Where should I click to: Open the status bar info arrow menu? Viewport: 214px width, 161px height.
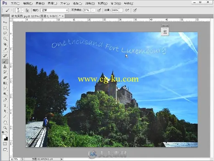pyautogui.click(x=61, y=159)
